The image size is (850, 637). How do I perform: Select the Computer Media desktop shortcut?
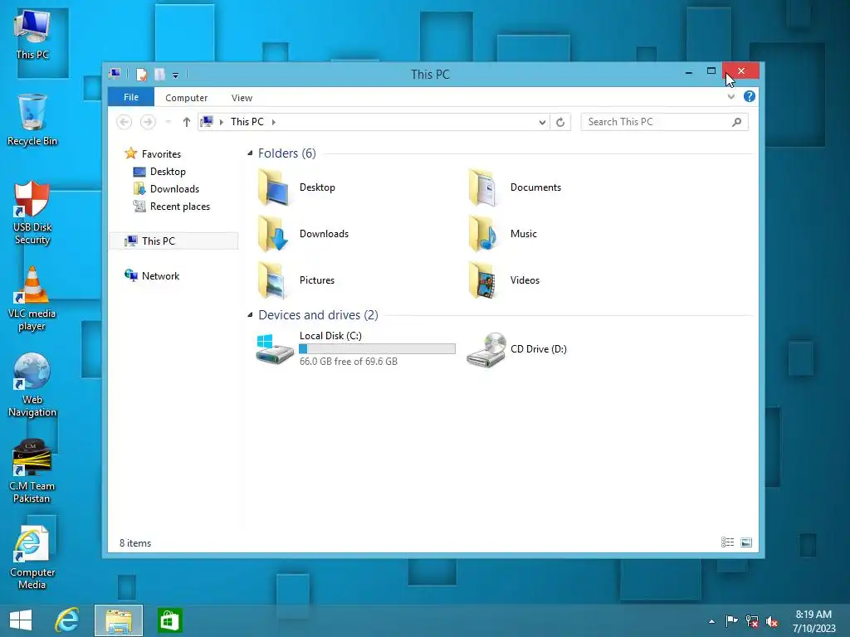click(32, 557)
